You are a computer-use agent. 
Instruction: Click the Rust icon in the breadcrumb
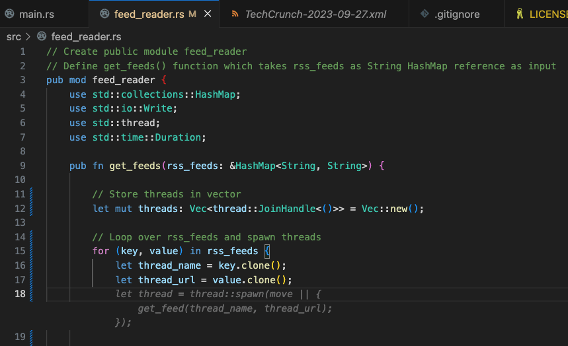click(x=42, y=36)
